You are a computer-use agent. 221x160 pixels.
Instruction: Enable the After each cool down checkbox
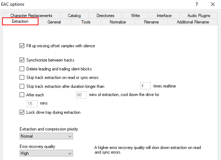(22, 95)
